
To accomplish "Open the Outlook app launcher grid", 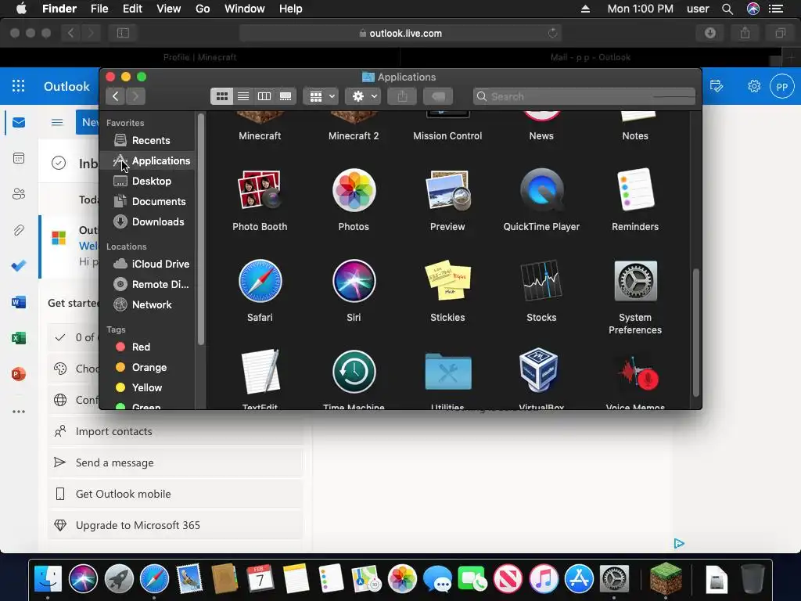I will [19, 86].
